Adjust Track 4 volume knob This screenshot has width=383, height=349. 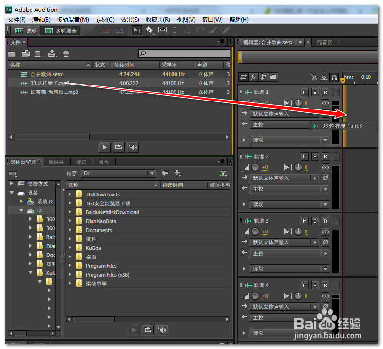point(255,296)
